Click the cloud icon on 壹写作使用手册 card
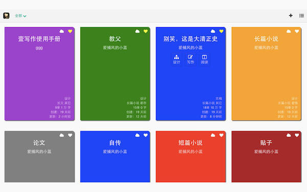The width and height of the screenshot is (307, 192). coord(62,31)
